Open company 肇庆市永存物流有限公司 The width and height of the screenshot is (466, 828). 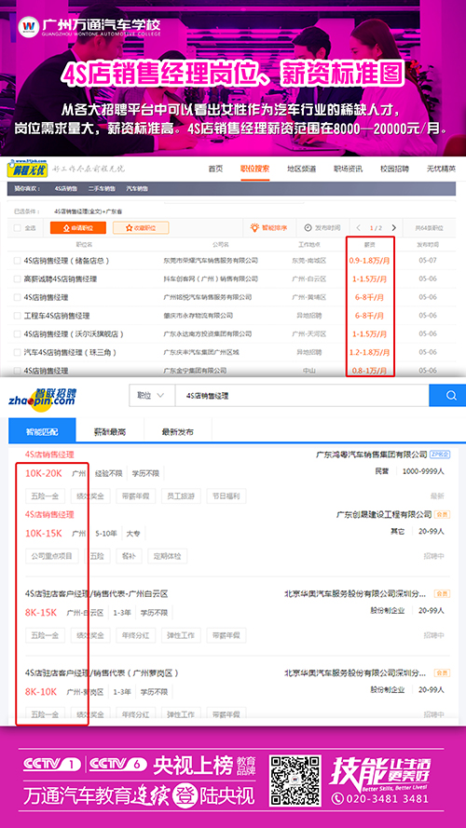click(x=199, y=316)
